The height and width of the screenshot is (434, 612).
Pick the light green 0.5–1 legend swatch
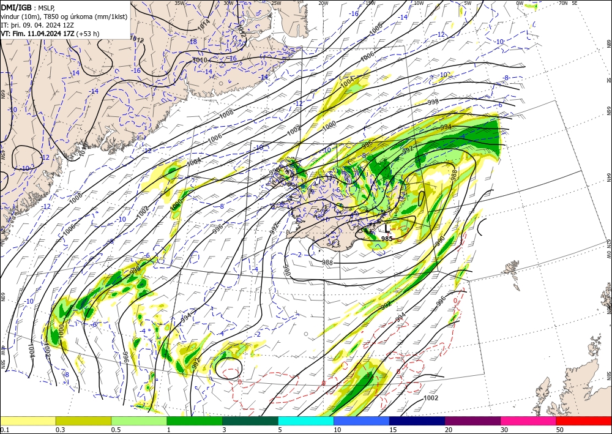139,421
